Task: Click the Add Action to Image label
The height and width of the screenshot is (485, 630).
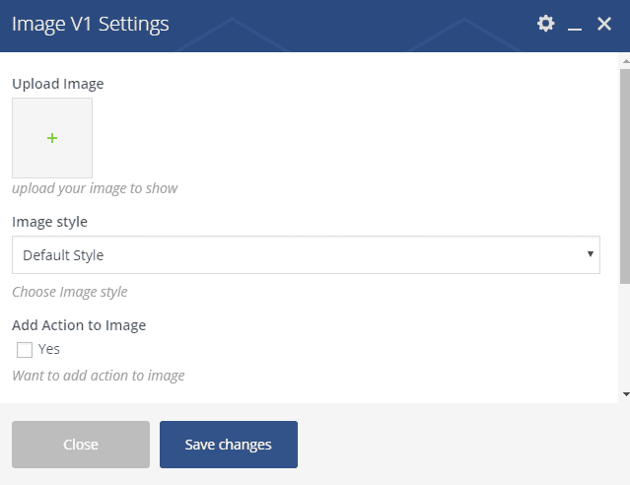Action: (79, 324)
